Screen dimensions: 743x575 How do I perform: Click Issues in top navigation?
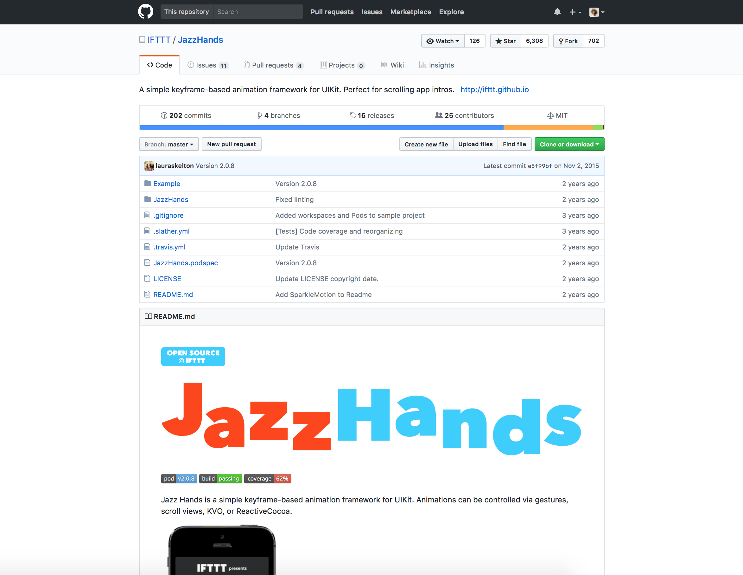click(x=372, y=12)
